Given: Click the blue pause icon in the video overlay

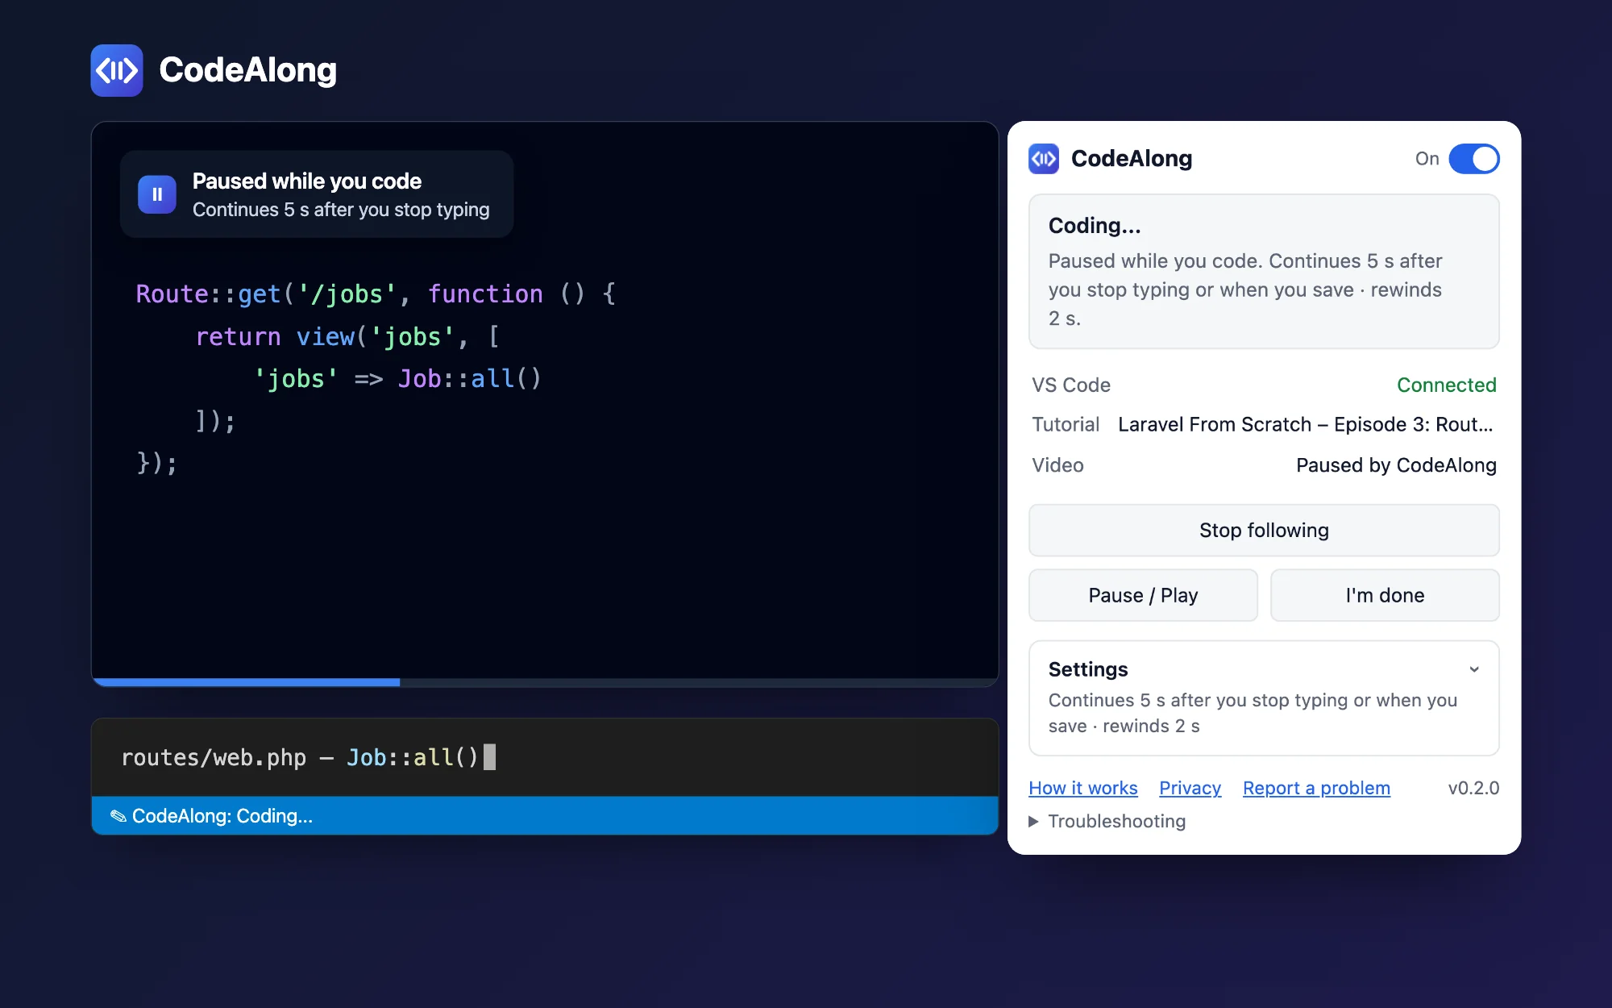Looking at the screenshot, I should [x=157, y=194].
